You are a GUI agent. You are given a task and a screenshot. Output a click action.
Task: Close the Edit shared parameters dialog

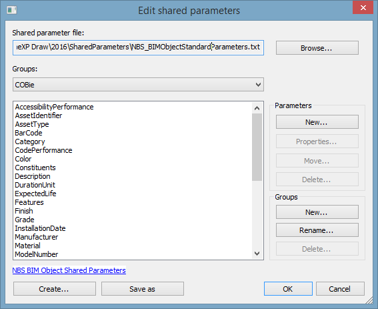tap(363, 8)
